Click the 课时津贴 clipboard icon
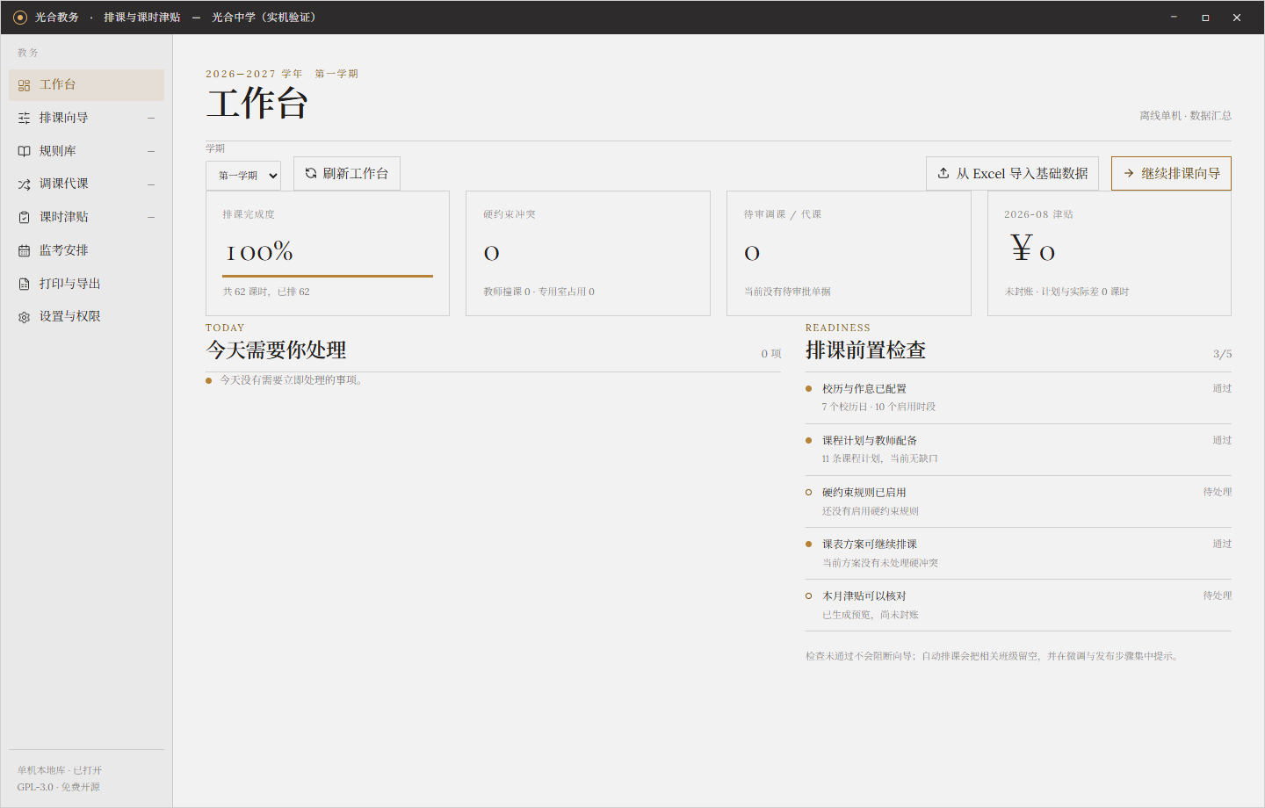 [x=24, y=217]
